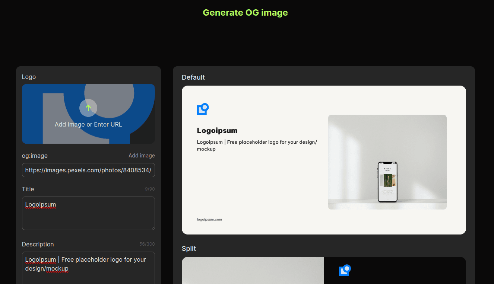Click inside the Title text area
Image resolution: width=494 pixels, height=284 pixels.
pyautogui.click(x=88, y=213)
